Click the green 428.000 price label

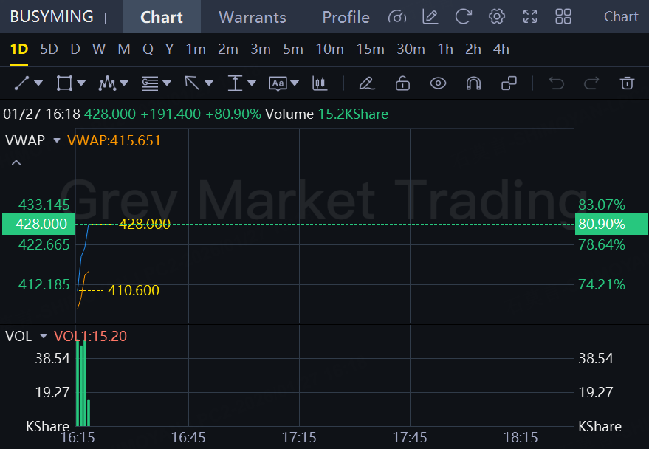tap(38, 224)
